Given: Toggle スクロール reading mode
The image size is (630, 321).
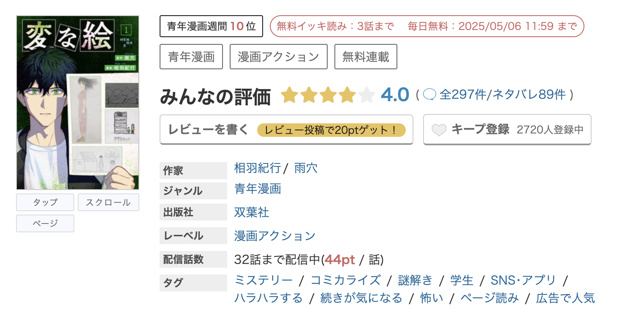Looking at the screenshot, I should (108, 202).
